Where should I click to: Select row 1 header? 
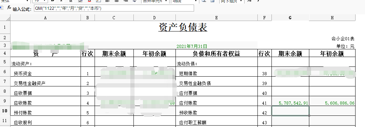(x=5, y=27)
